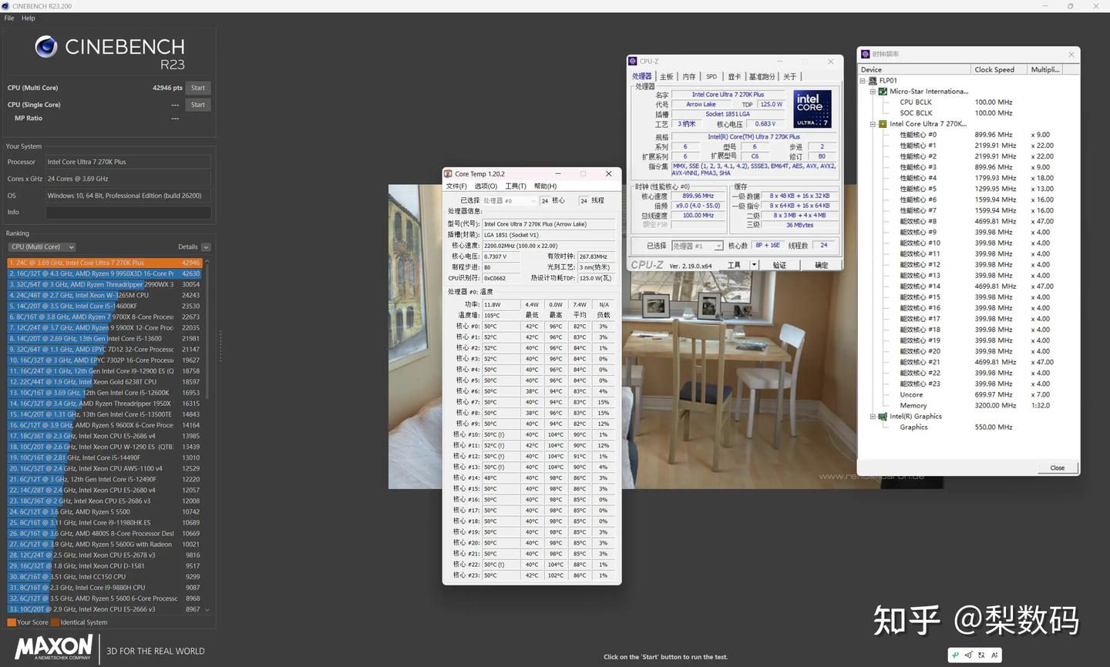The width and height of the screenshot is (1110, 667).
Task: Click the 42946 pts multi core score
Action: coord(167,88)
